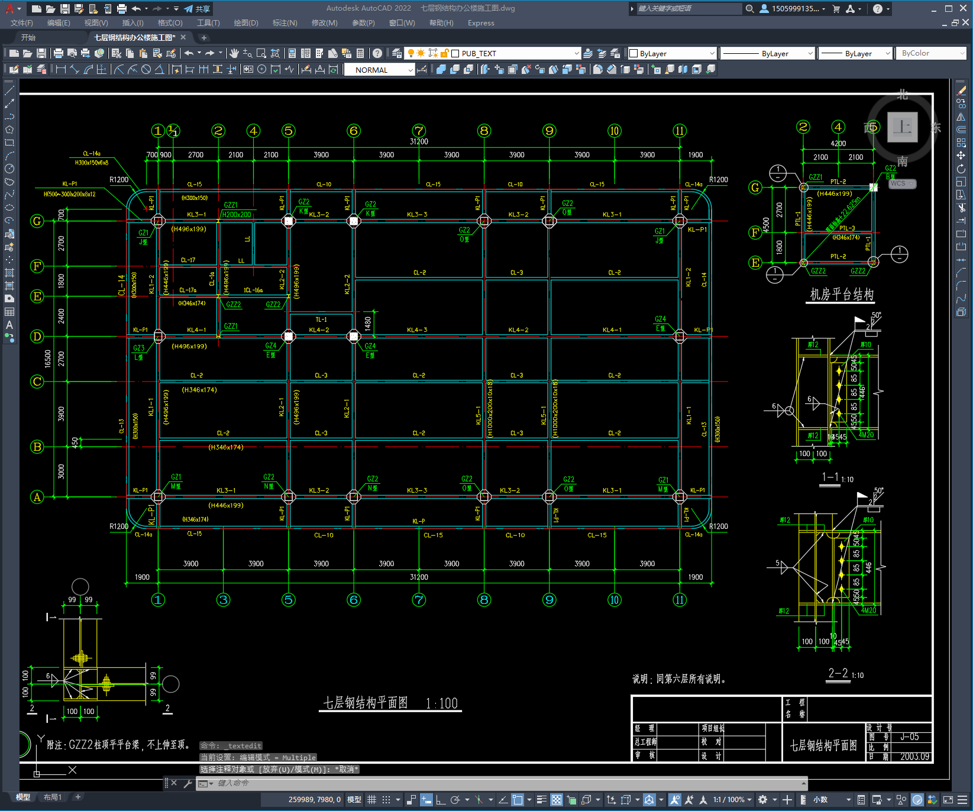Click the Zoom Window tool

coord(261,53)
